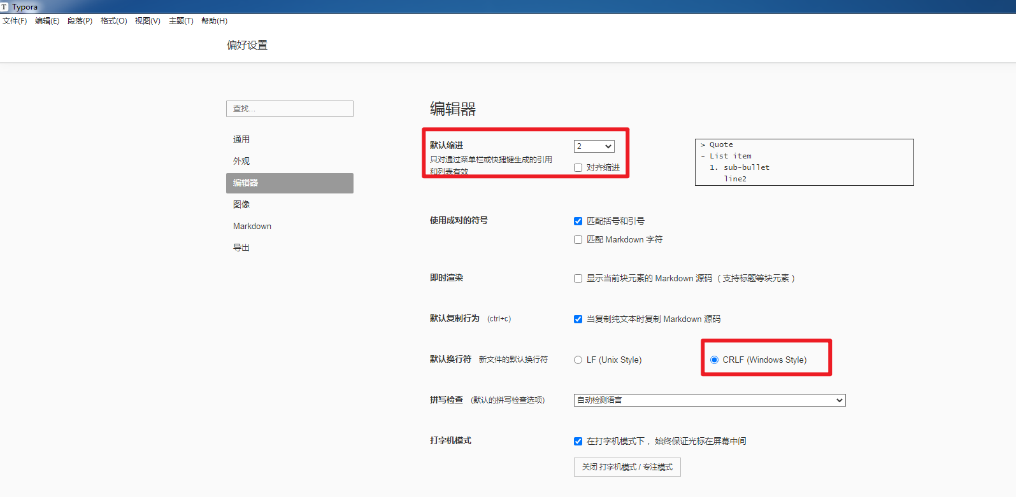Open the 拼写检查 language dropdown
Screen dimensions: 1016x497
tap(710, 400)
